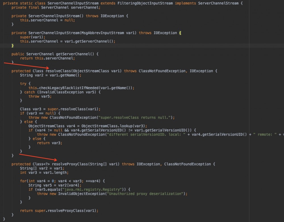Click resolveClass in 'protected Class resolveClass' declaration

pyautogui.click(x=58, y=71)
